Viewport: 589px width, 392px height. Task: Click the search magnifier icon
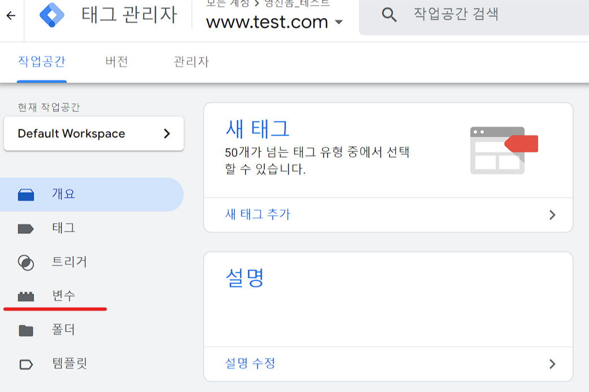(x=389, y=15)
